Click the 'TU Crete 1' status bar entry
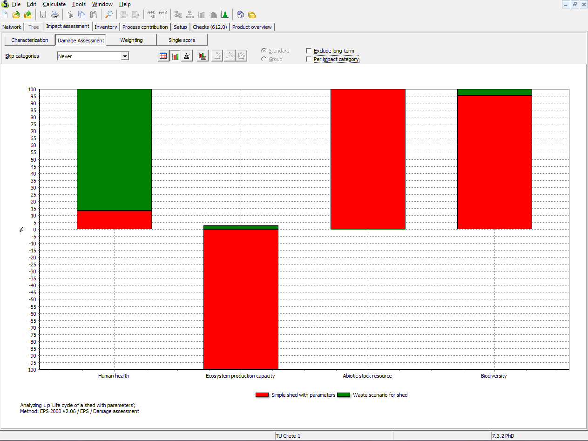Image resolution: width=588 pixels, height=441 pixels. [x=288, y=436]
